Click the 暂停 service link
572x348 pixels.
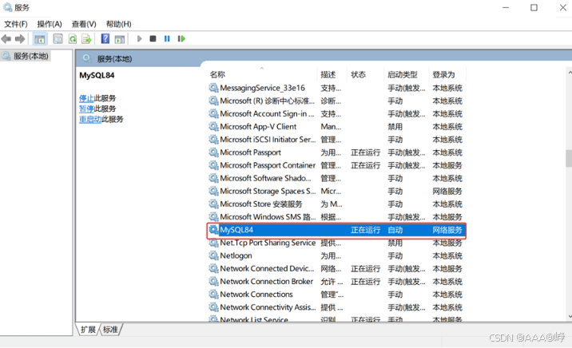(86, 109)
